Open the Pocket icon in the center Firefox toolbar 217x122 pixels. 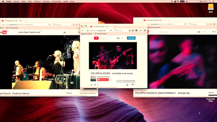click(136, 31)
